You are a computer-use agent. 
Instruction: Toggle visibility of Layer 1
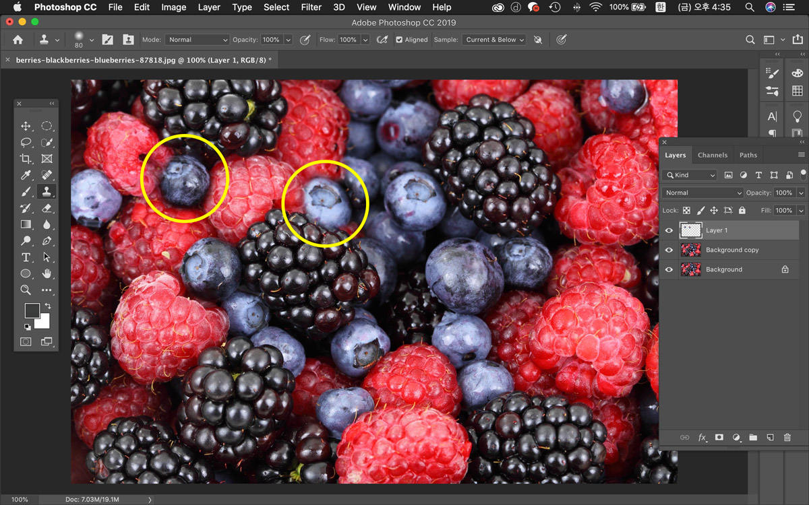coord(669,230)
